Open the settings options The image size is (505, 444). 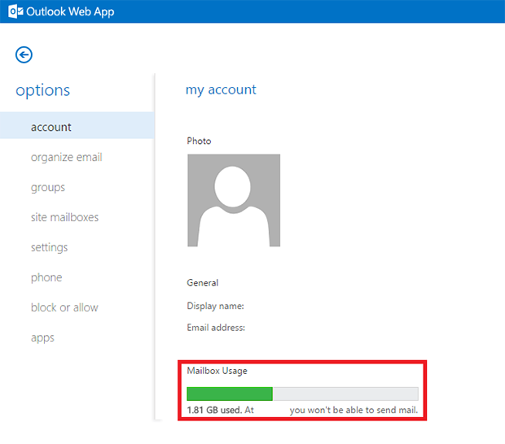click(x=49, y=247)
